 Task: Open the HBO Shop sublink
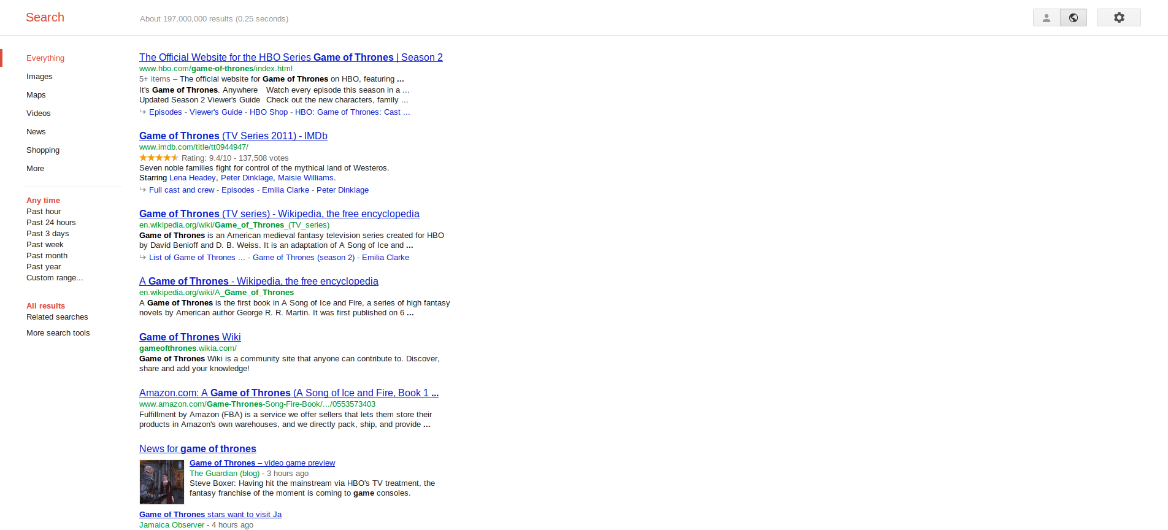269,112
